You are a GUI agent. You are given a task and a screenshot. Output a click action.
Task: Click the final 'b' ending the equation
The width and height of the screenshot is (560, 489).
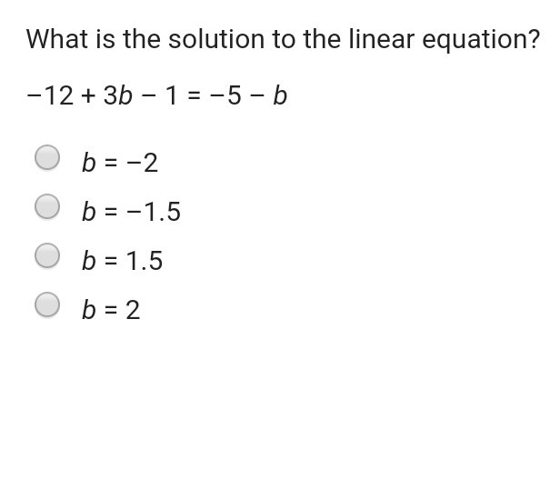pos(280,95)
